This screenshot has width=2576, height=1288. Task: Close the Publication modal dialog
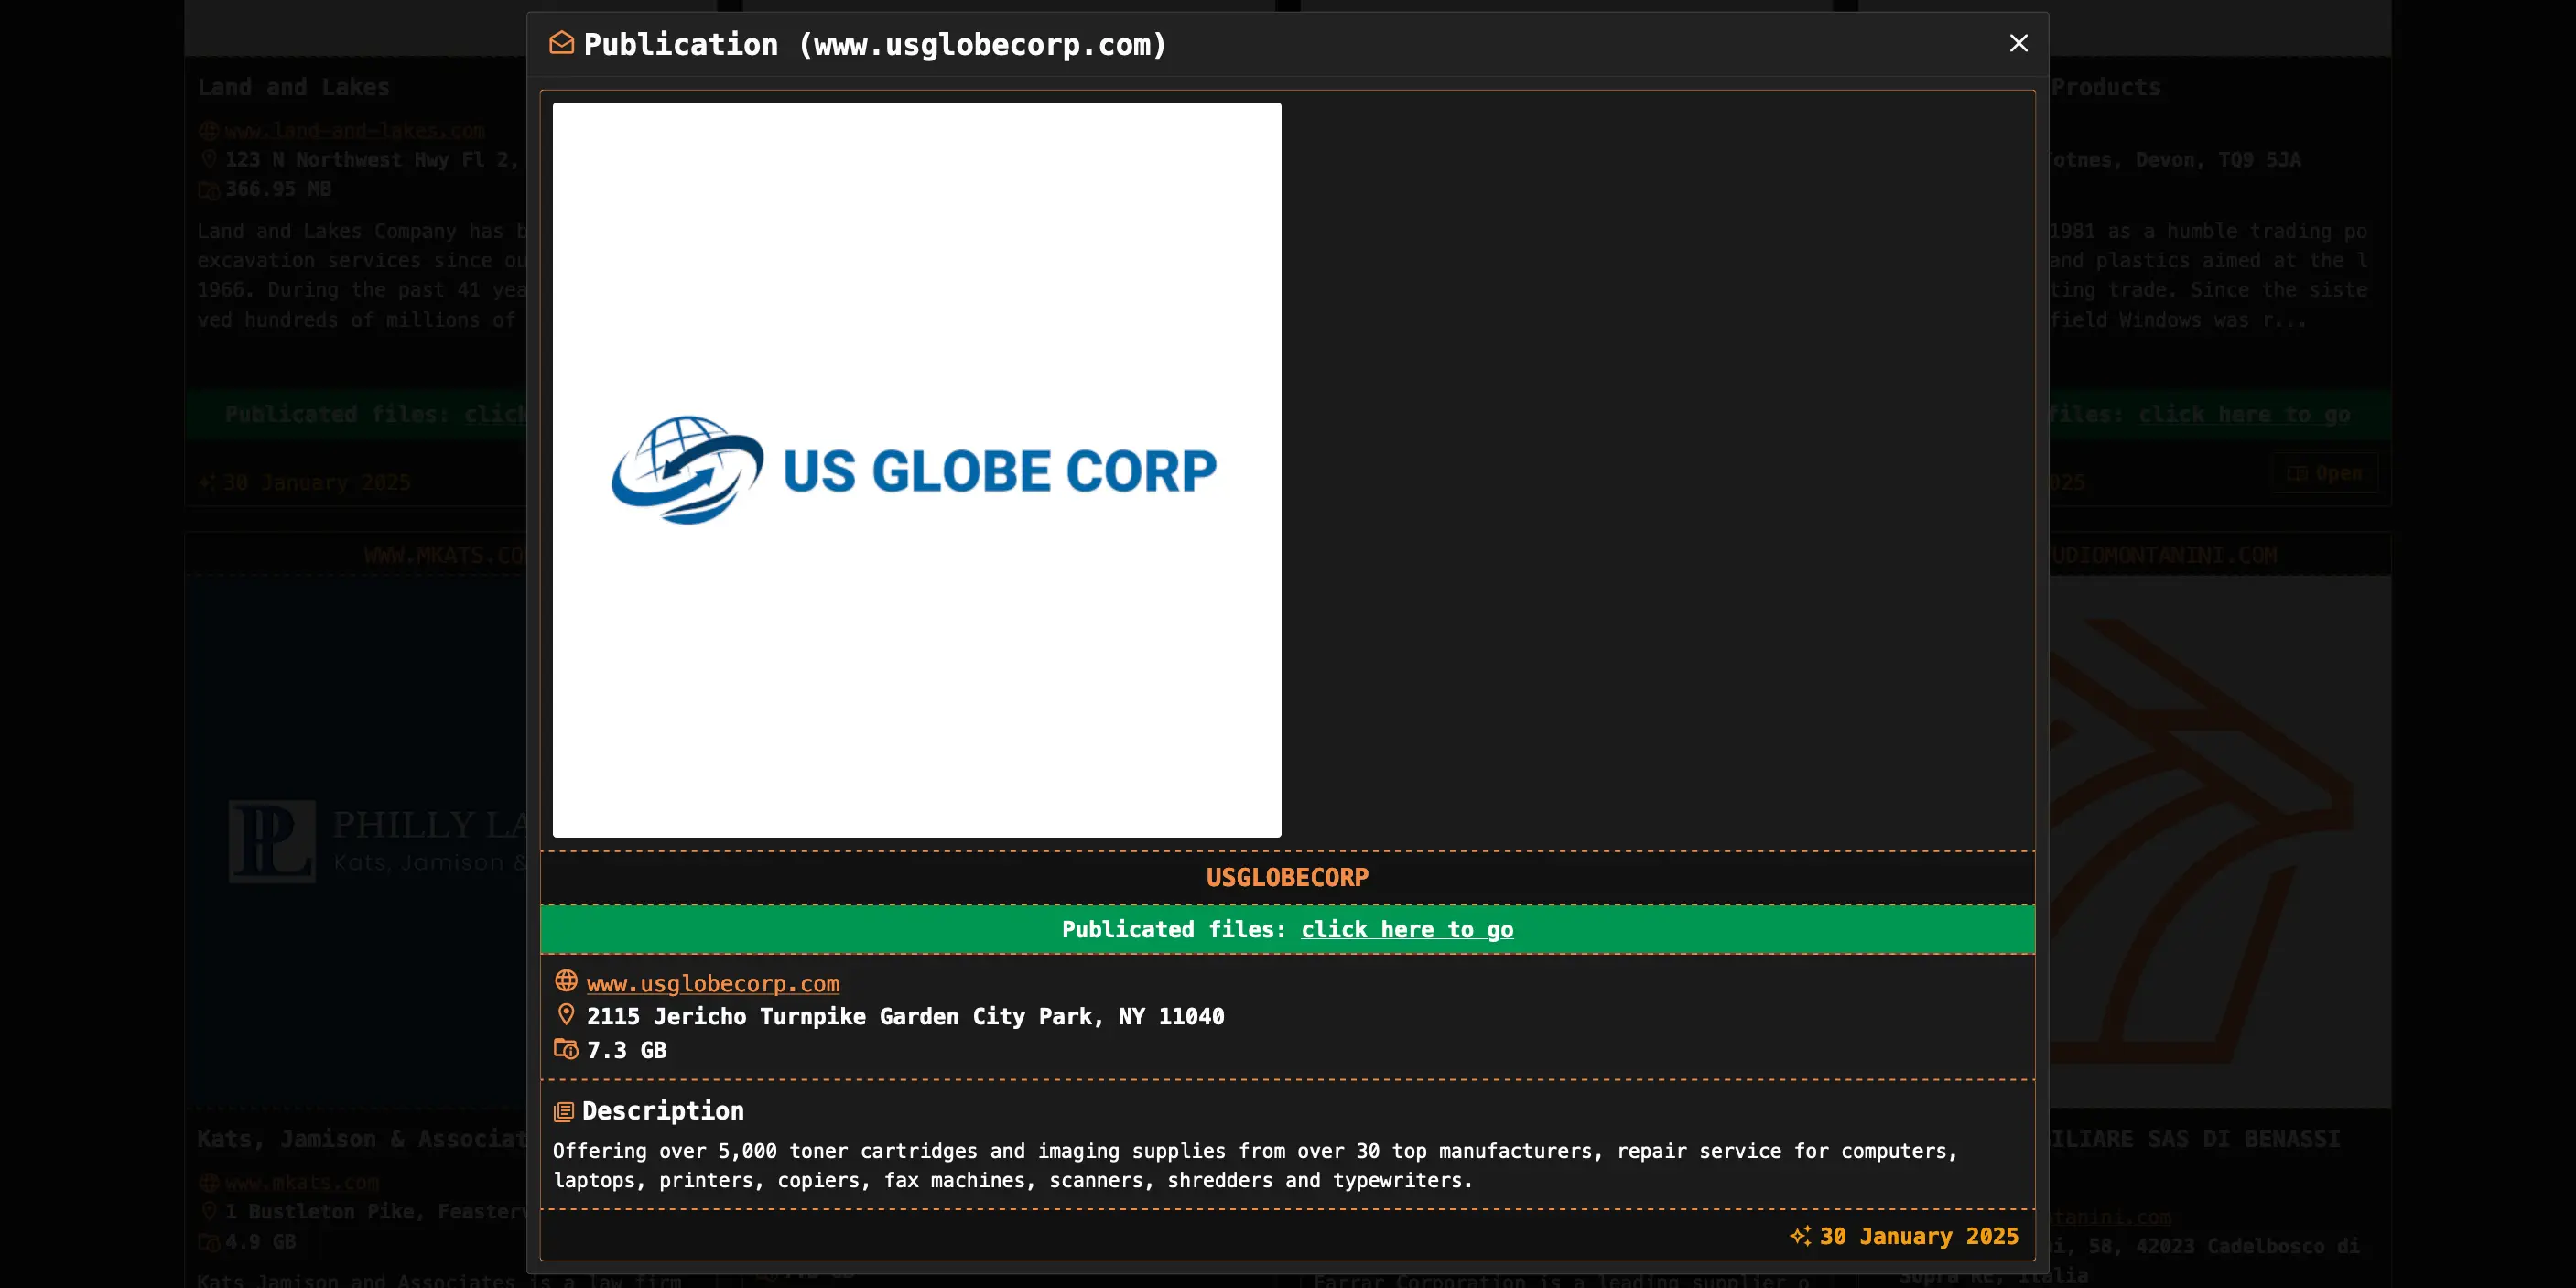[2018, 43]
